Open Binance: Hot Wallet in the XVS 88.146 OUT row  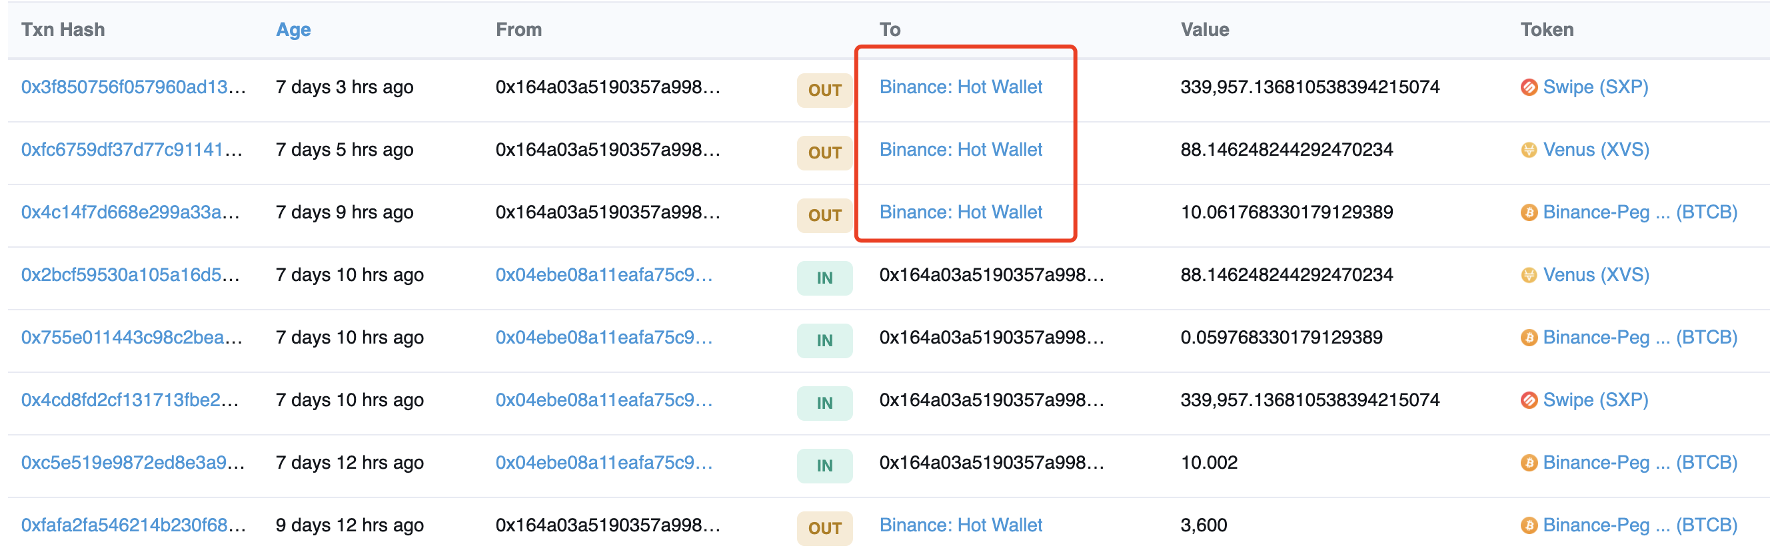(x=960, y=150)
